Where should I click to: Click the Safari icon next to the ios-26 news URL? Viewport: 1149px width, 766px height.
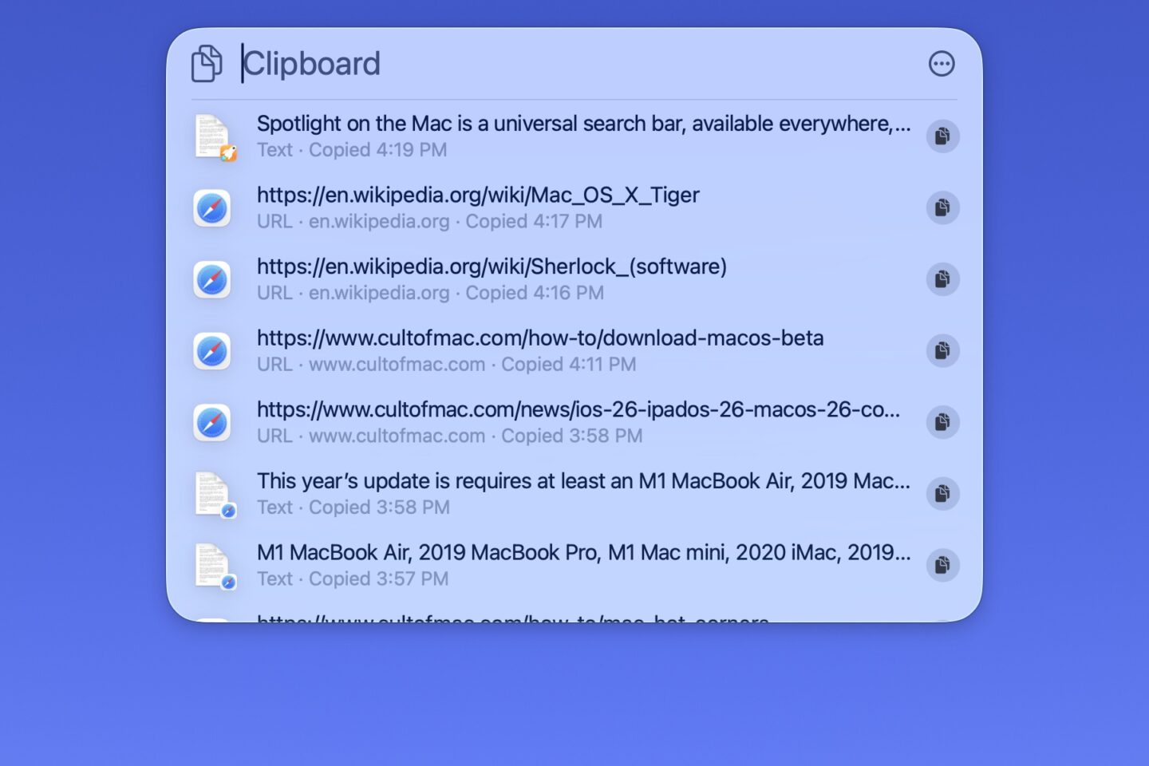coord(212,422)
